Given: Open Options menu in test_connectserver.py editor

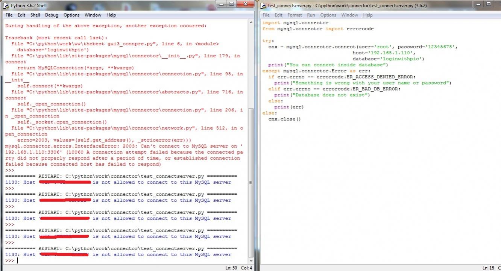Looking at the screenshot, I should click(x=328, y=15).
